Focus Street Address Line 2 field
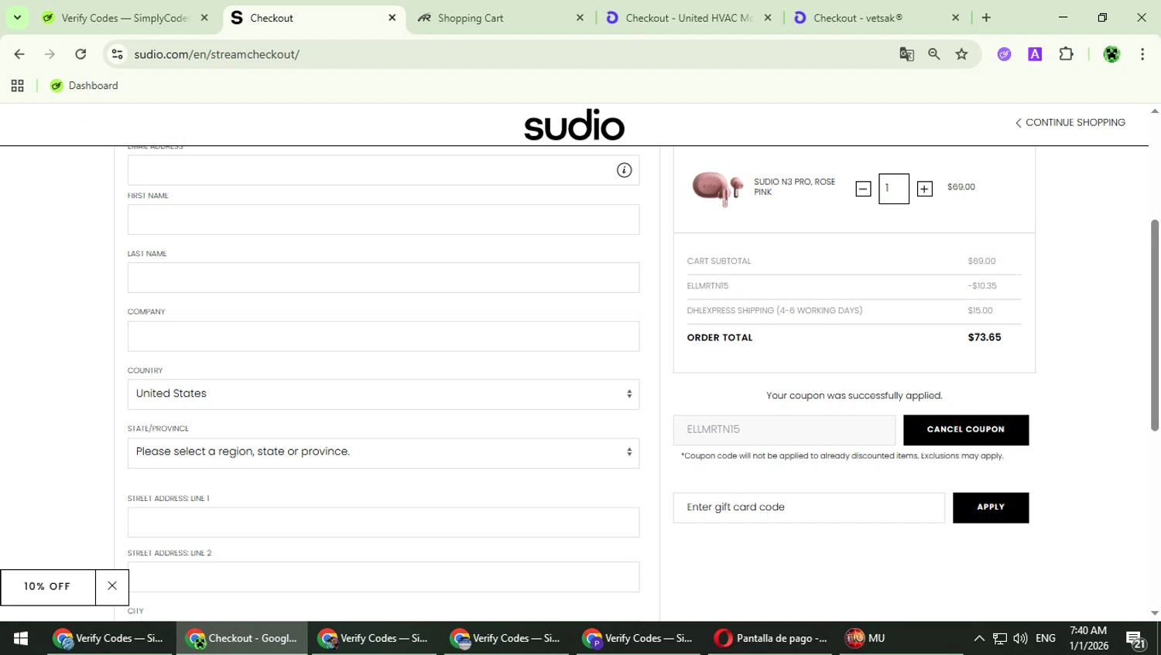Viewport: 1161px width, 655px height. click(x=383, y=577)
